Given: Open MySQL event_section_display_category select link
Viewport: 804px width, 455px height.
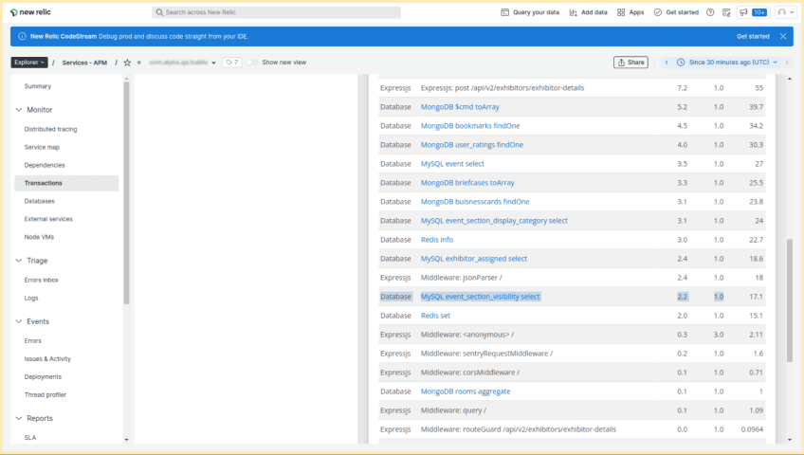Looking at the screenshot, I should pos(494,220).
